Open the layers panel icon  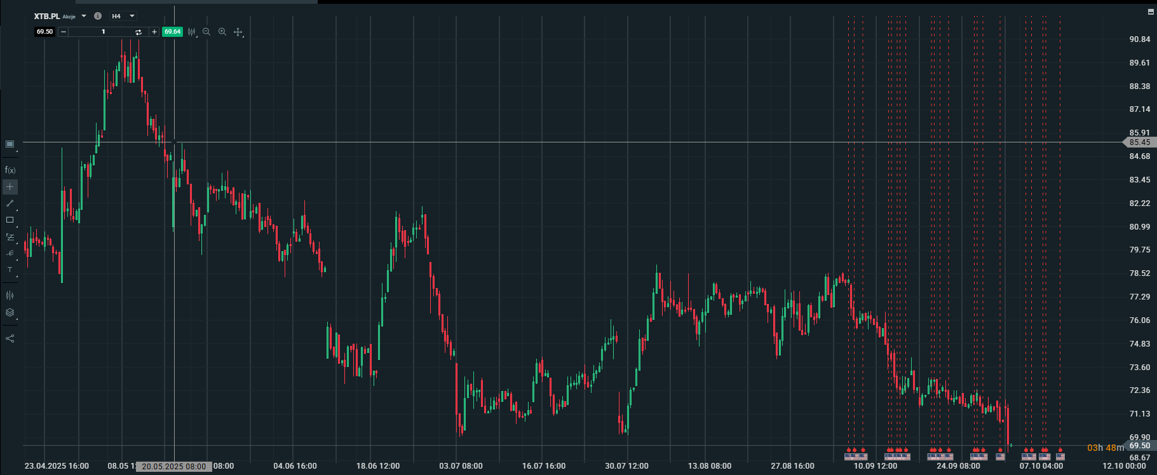[x=10, y=312]
